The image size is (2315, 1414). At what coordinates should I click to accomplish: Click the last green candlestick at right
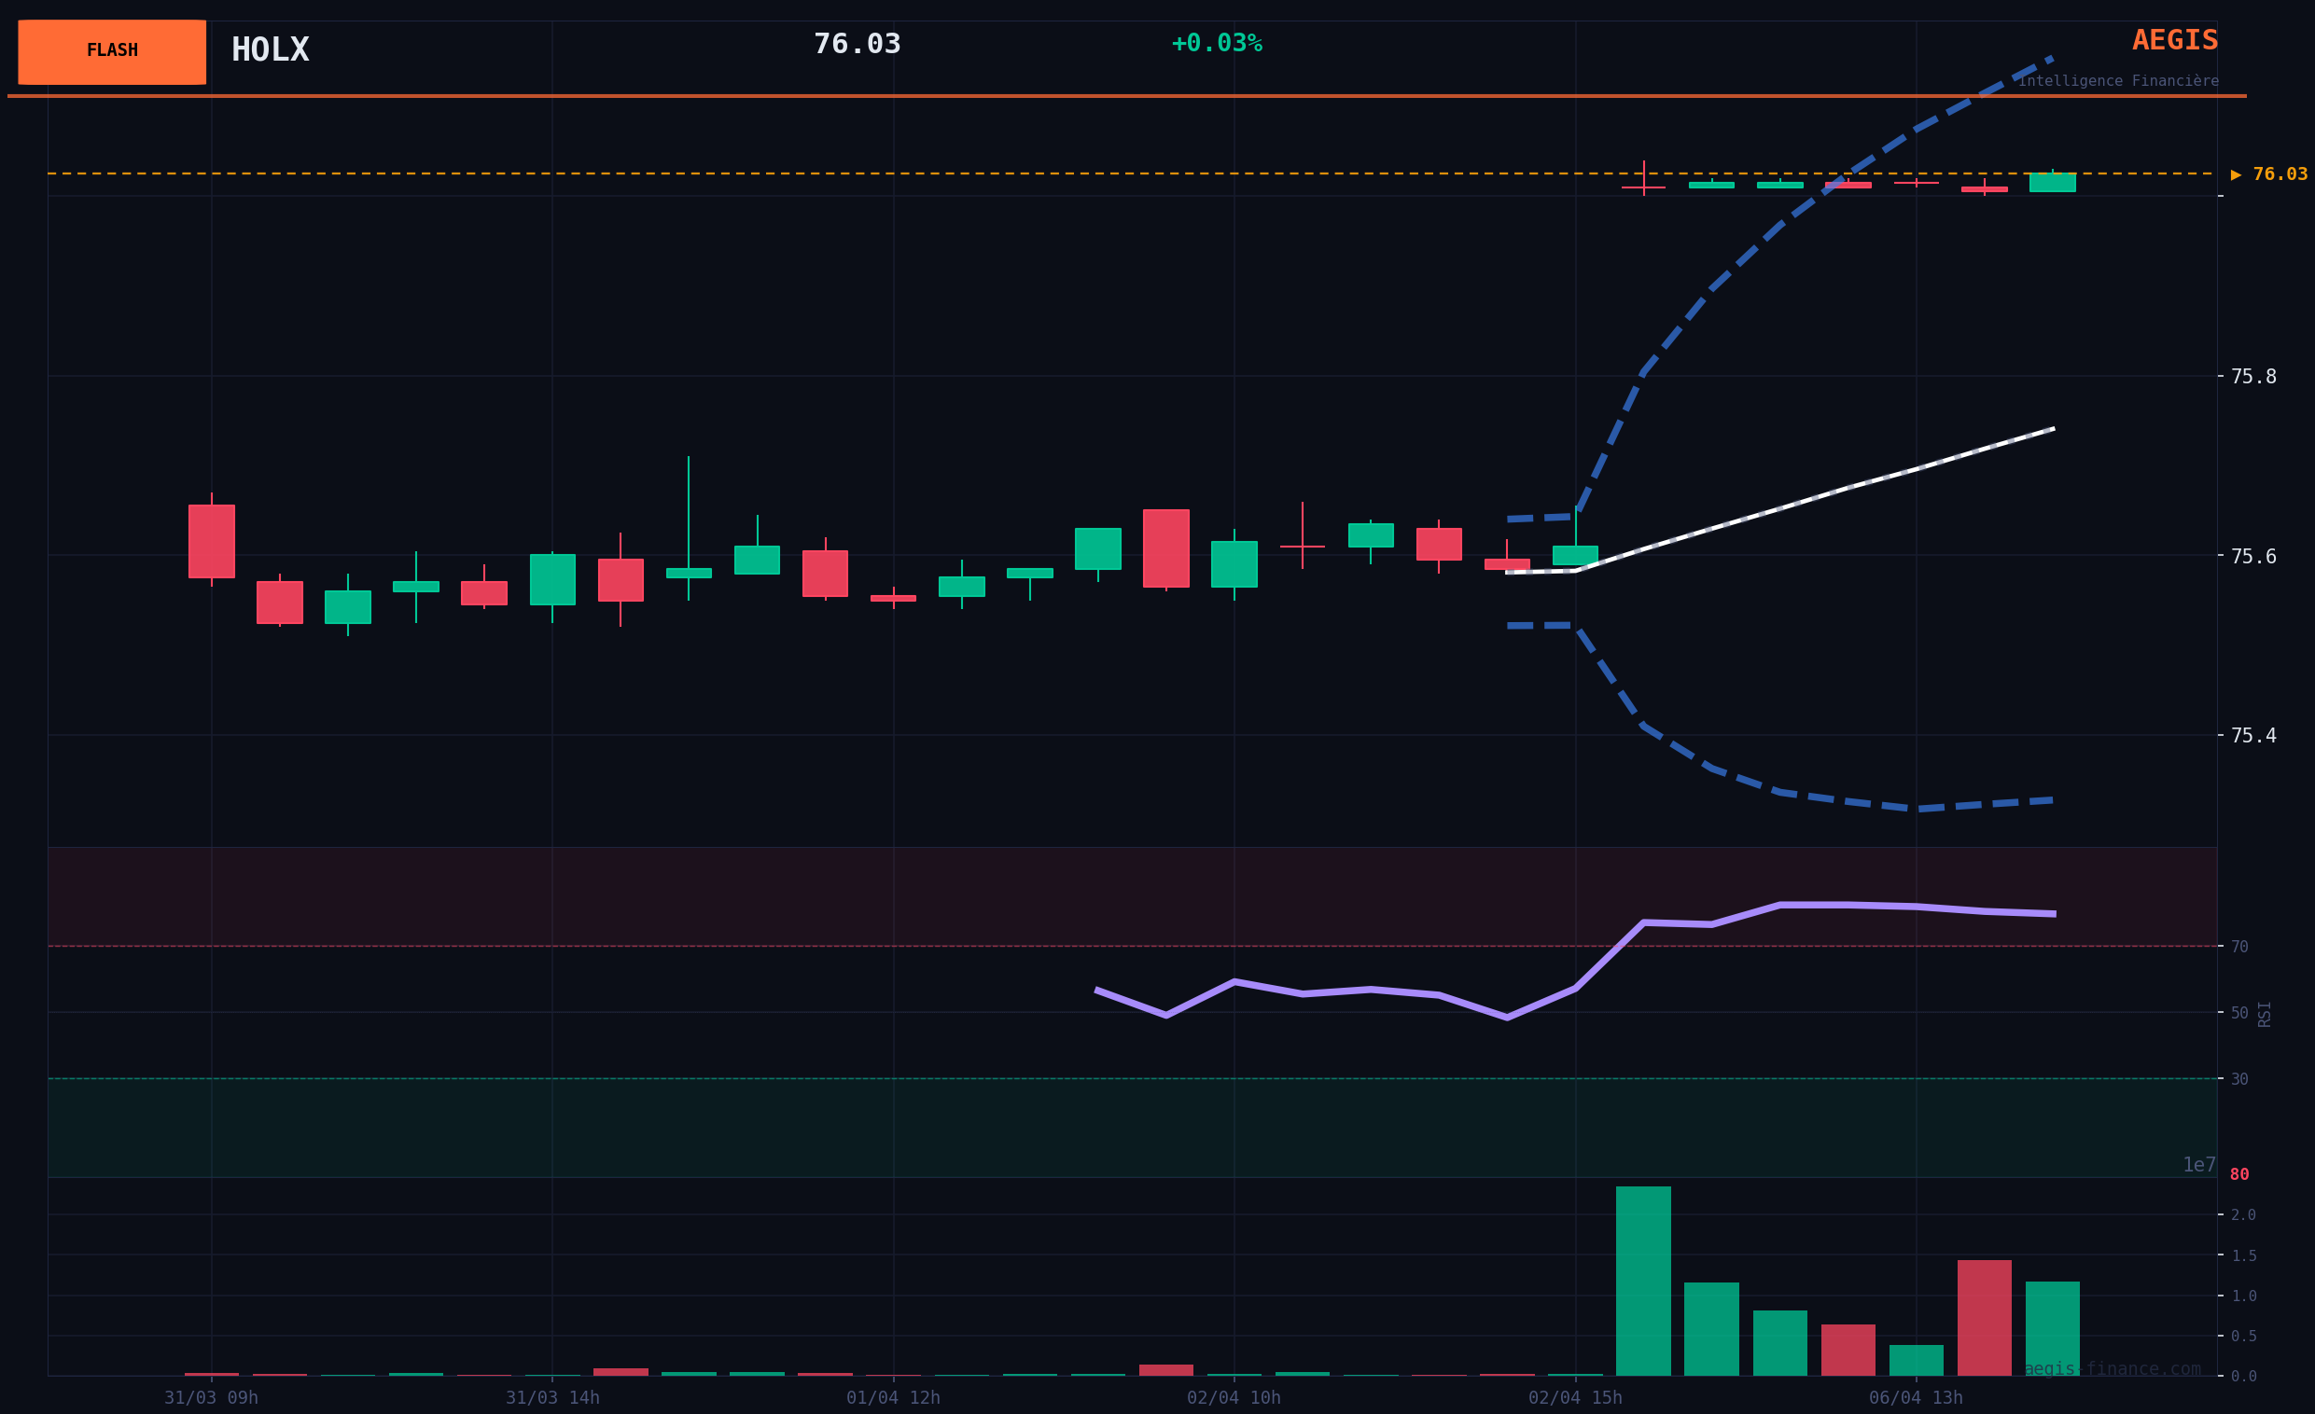tap(2052, 182)
